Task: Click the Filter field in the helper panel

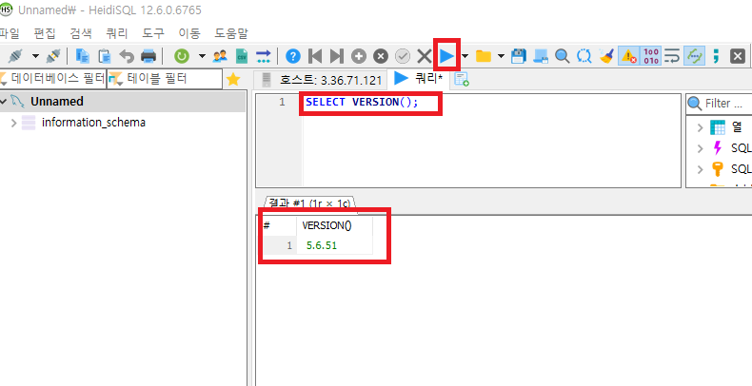Action: (x=724, y=104)
